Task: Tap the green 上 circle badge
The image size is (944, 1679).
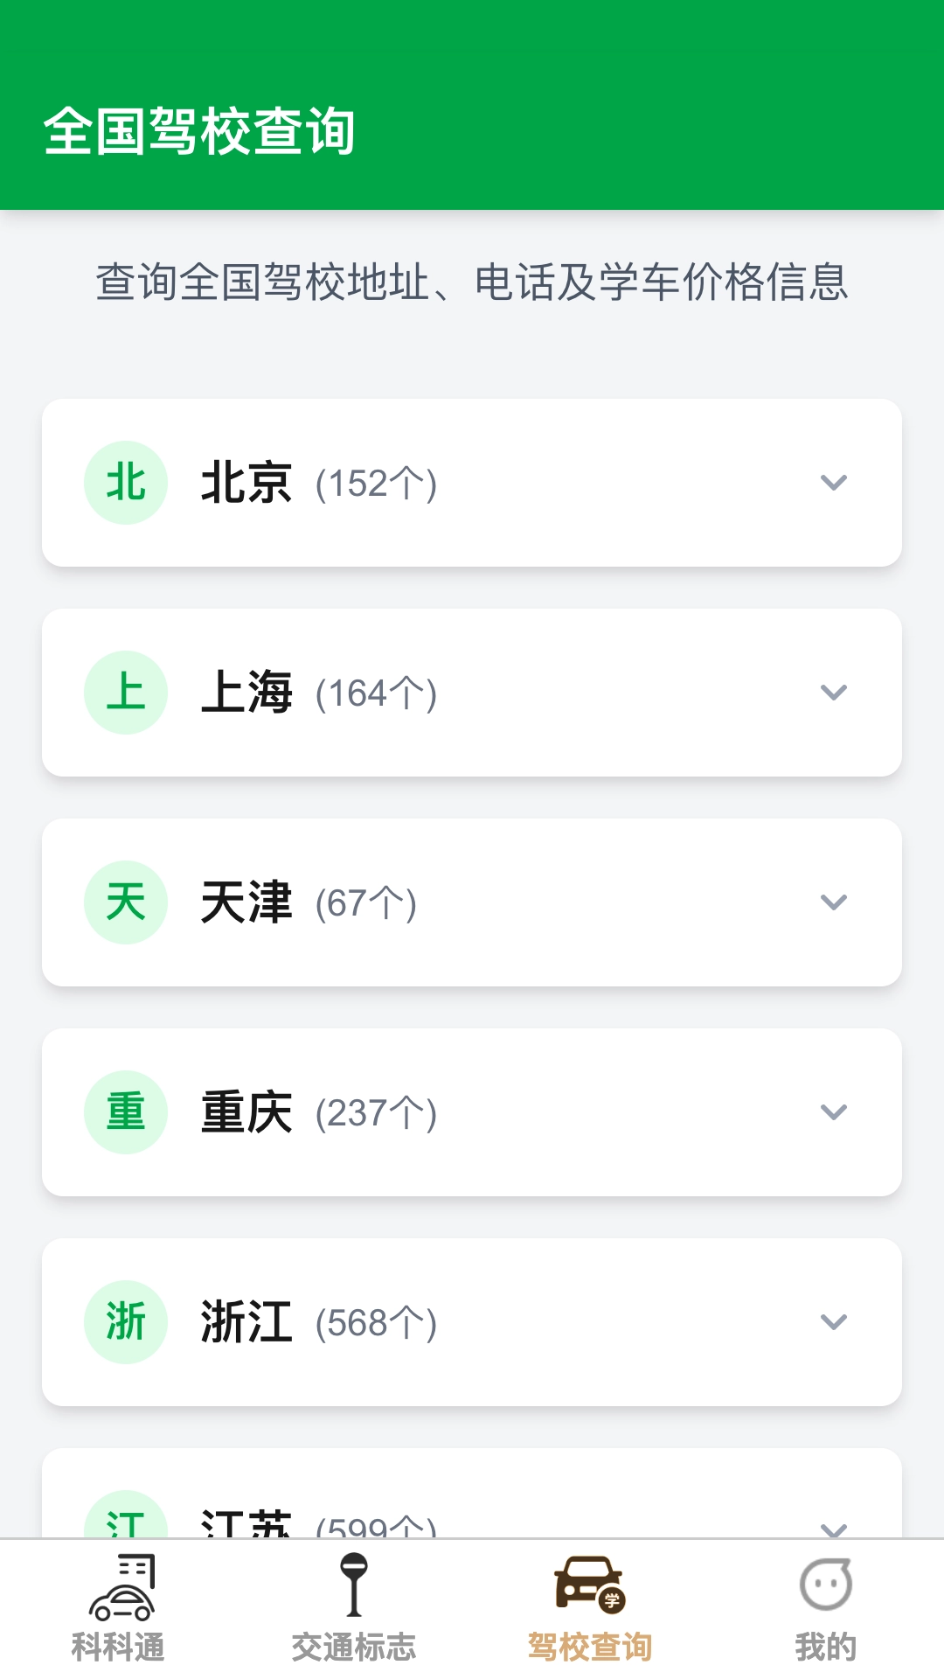Action: click(126, 693)
